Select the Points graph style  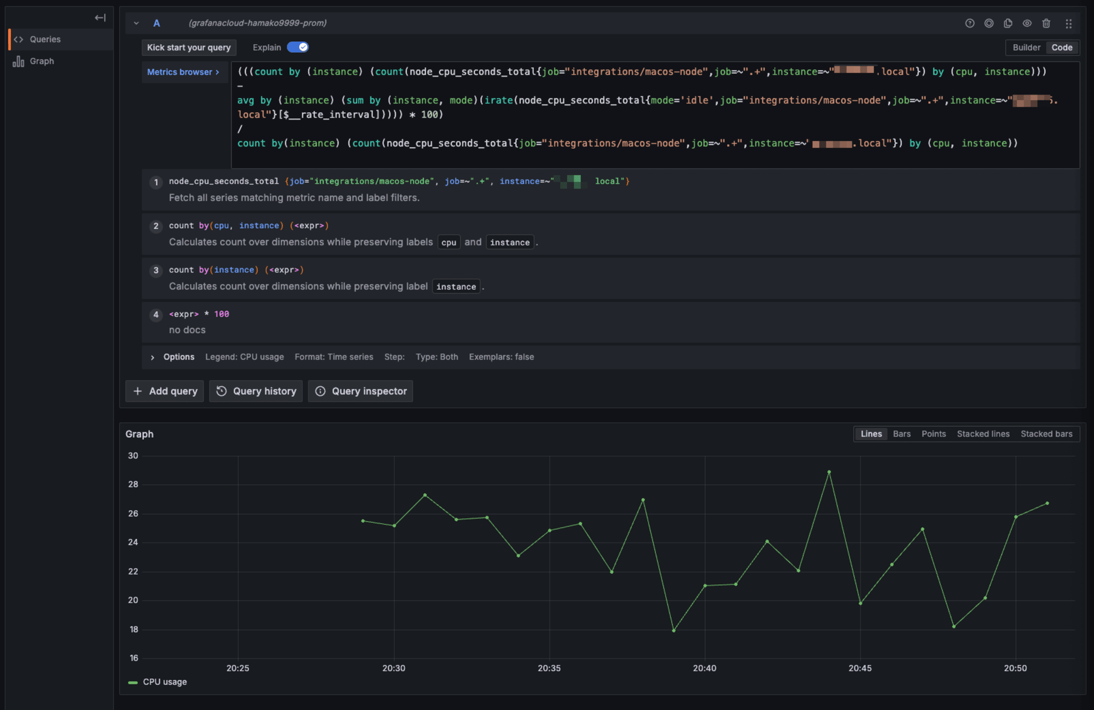(933, 434)
